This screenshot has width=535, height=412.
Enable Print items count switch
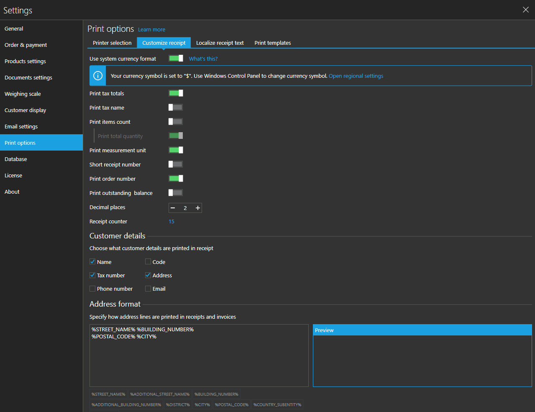tap(176, 122)
